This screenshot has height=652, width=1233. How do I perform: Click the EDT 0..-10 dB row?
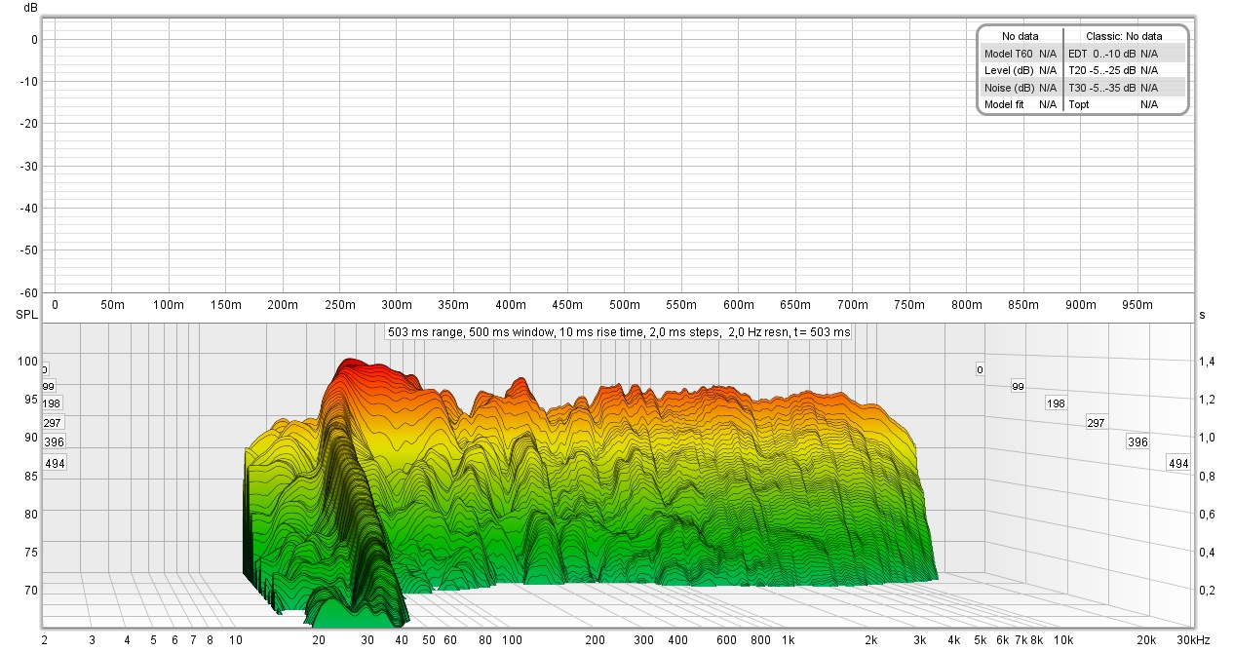tap(1125, 54)
